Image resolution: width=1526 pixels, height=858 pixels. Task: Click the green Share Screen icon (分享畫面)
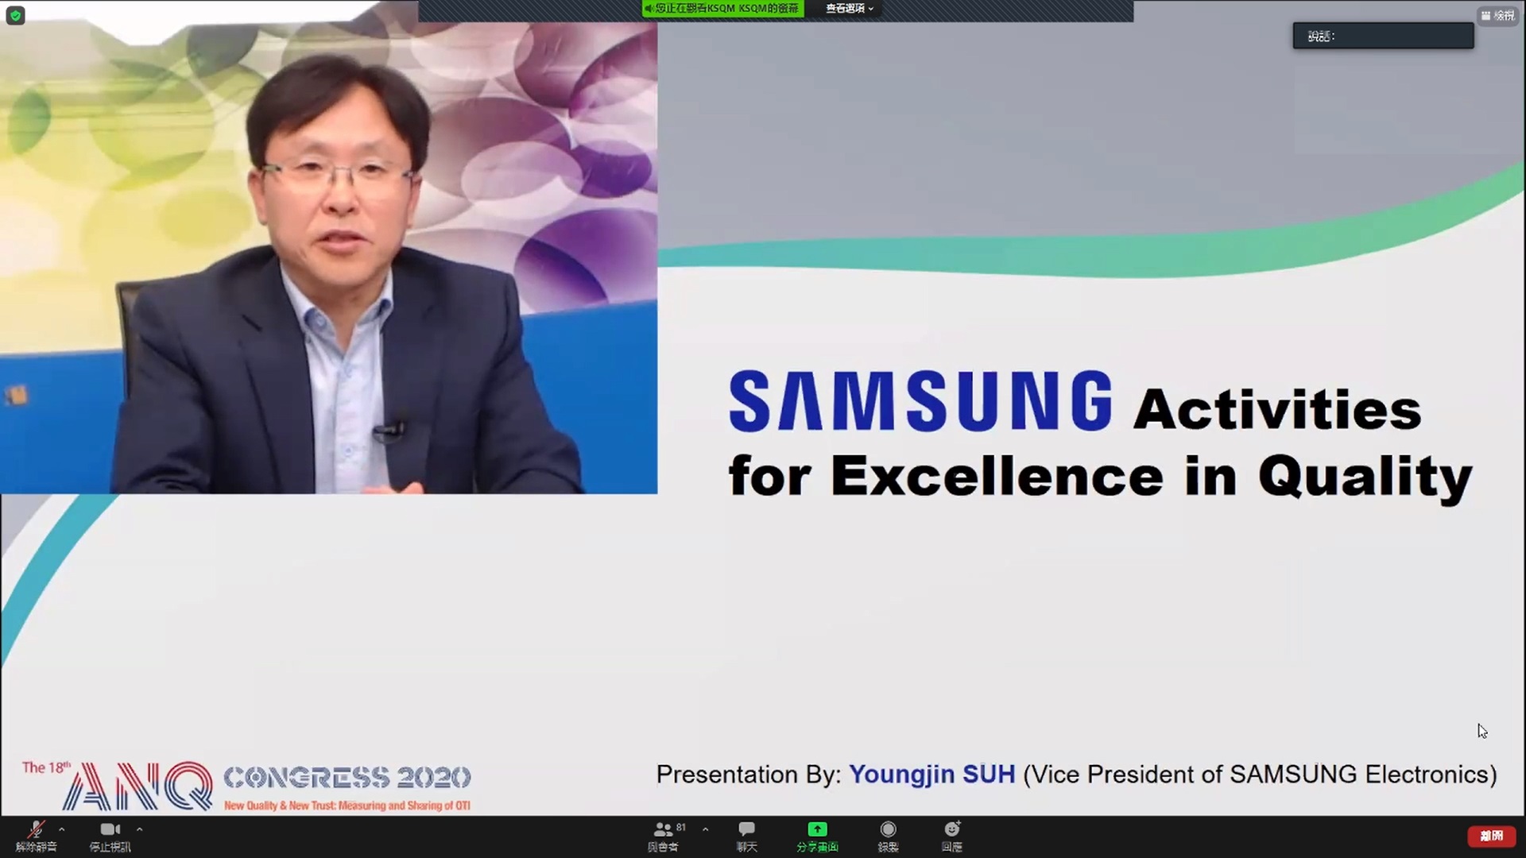coord(816,829)
